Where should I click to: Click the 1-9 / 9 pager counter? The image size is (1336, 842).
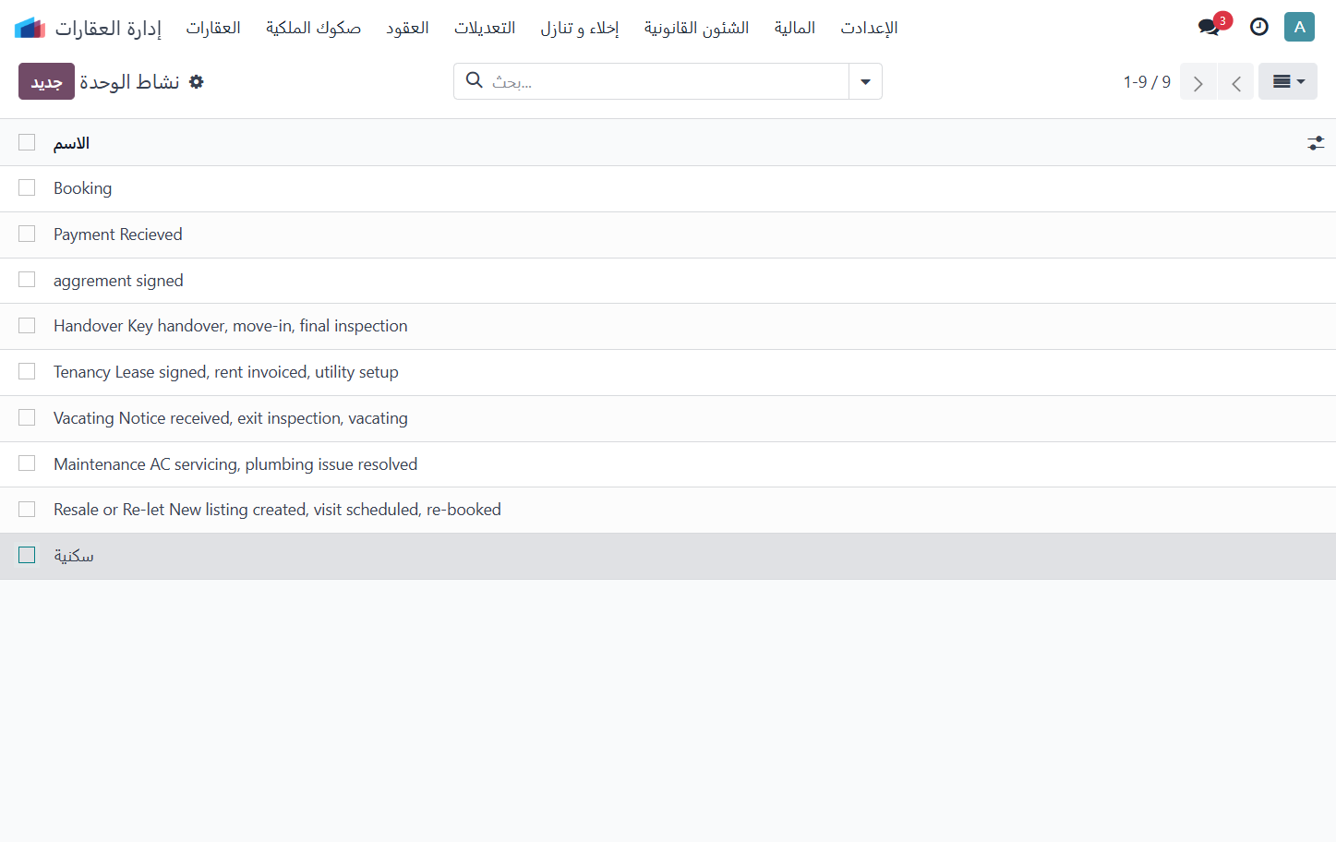click(x=1147, y=82)
